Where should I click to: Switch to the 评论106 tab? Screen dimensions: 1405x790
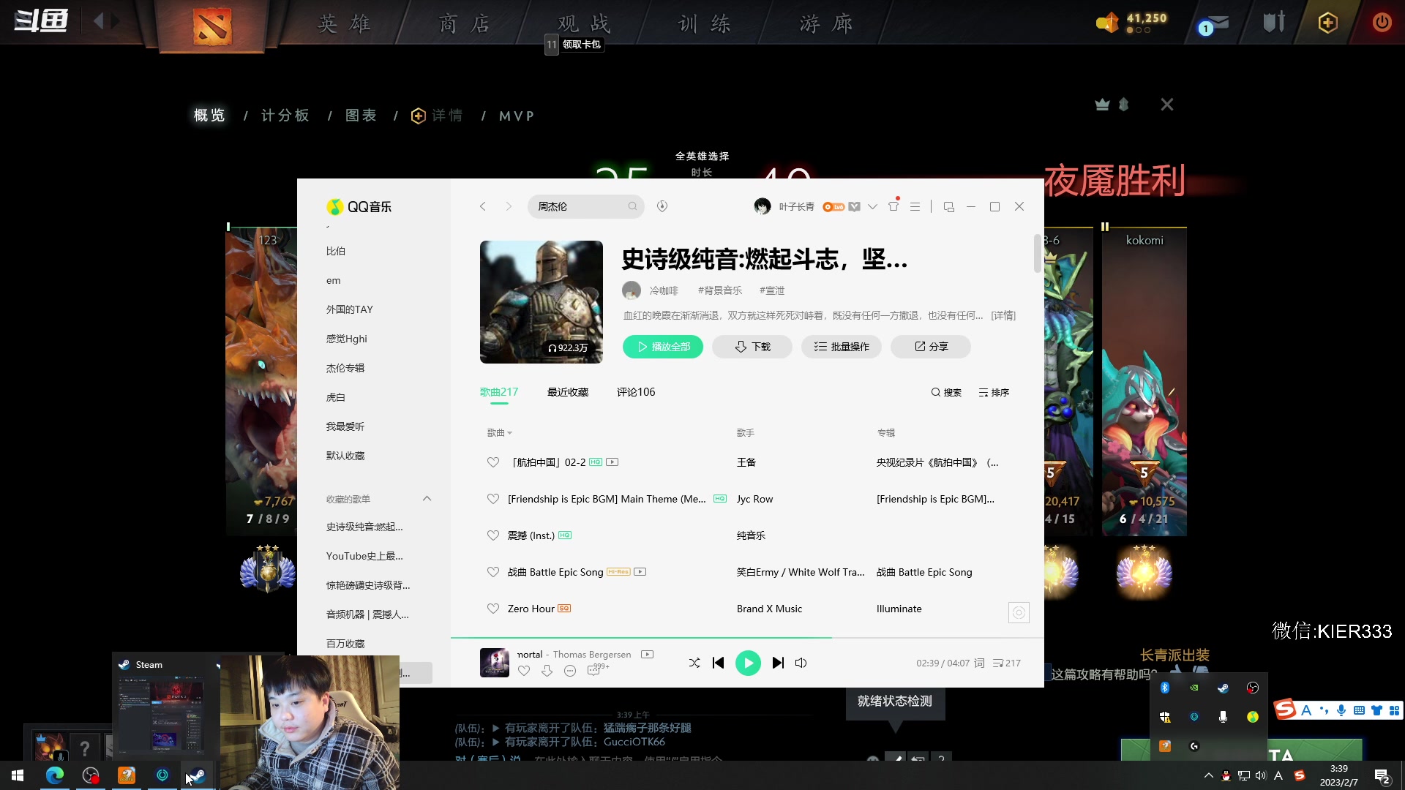pyautogui.click(x=635, y=392)
